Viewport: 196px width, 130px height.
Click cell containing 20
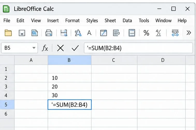point(69,87)
